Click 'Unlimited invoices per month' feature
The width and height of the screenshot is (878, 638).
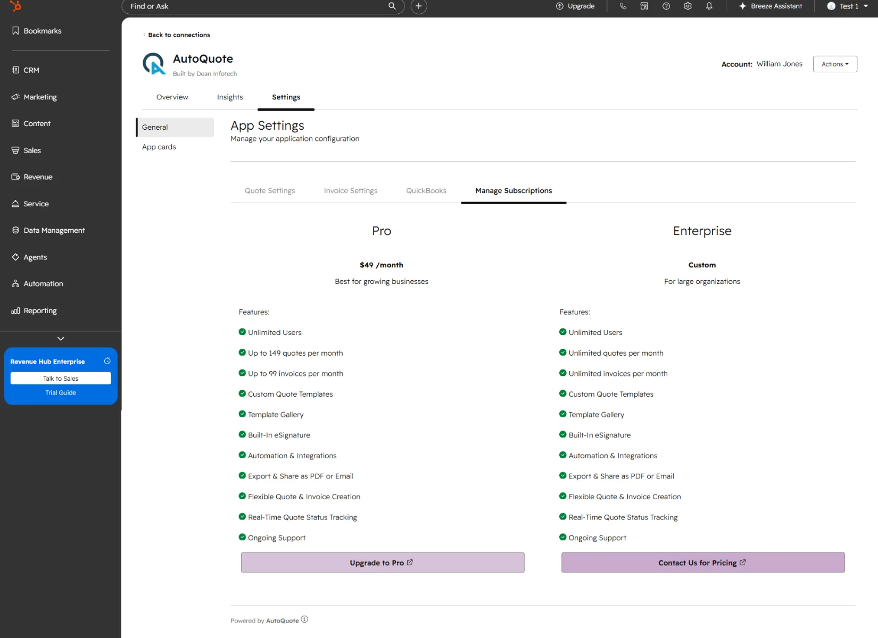pos(618,374)
